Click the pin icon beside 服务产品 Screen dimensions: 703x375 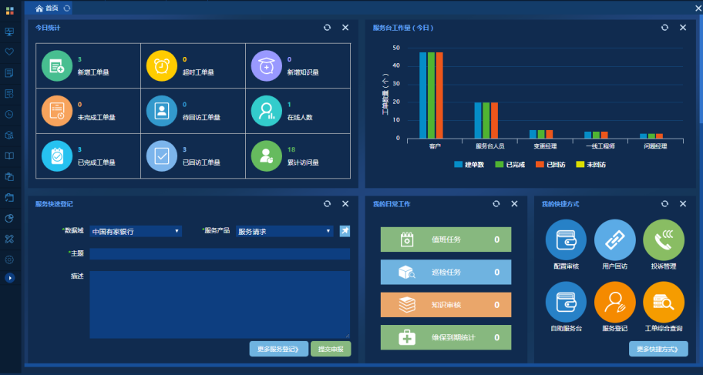pos(345,231)
